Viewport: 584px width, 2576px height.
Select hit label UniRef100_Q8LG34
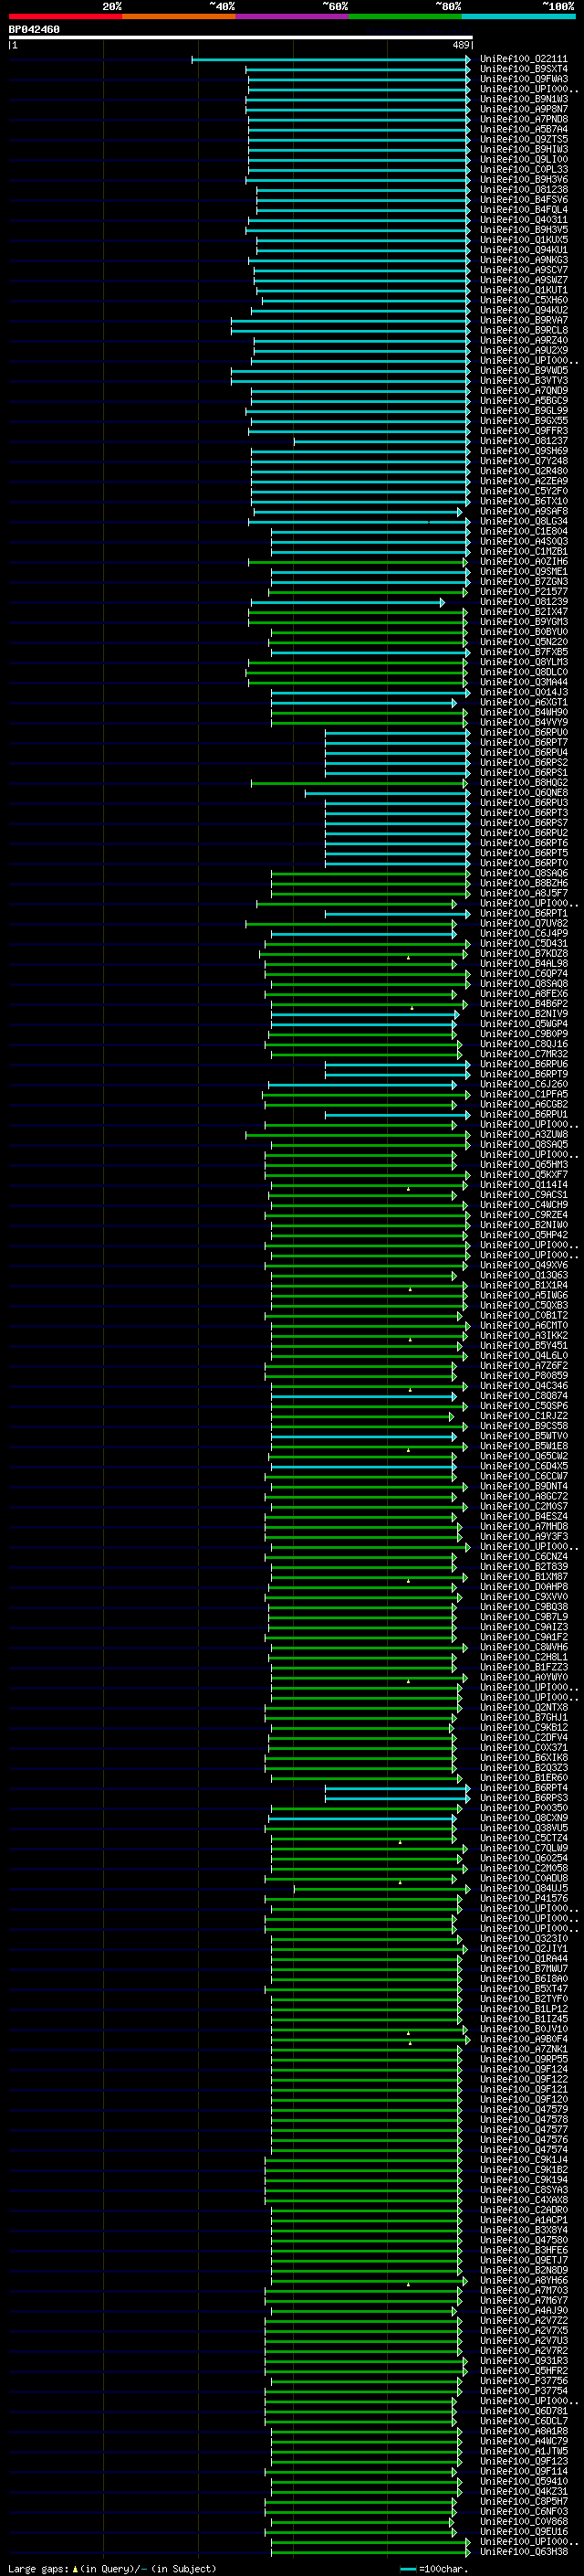click(523, 521)
